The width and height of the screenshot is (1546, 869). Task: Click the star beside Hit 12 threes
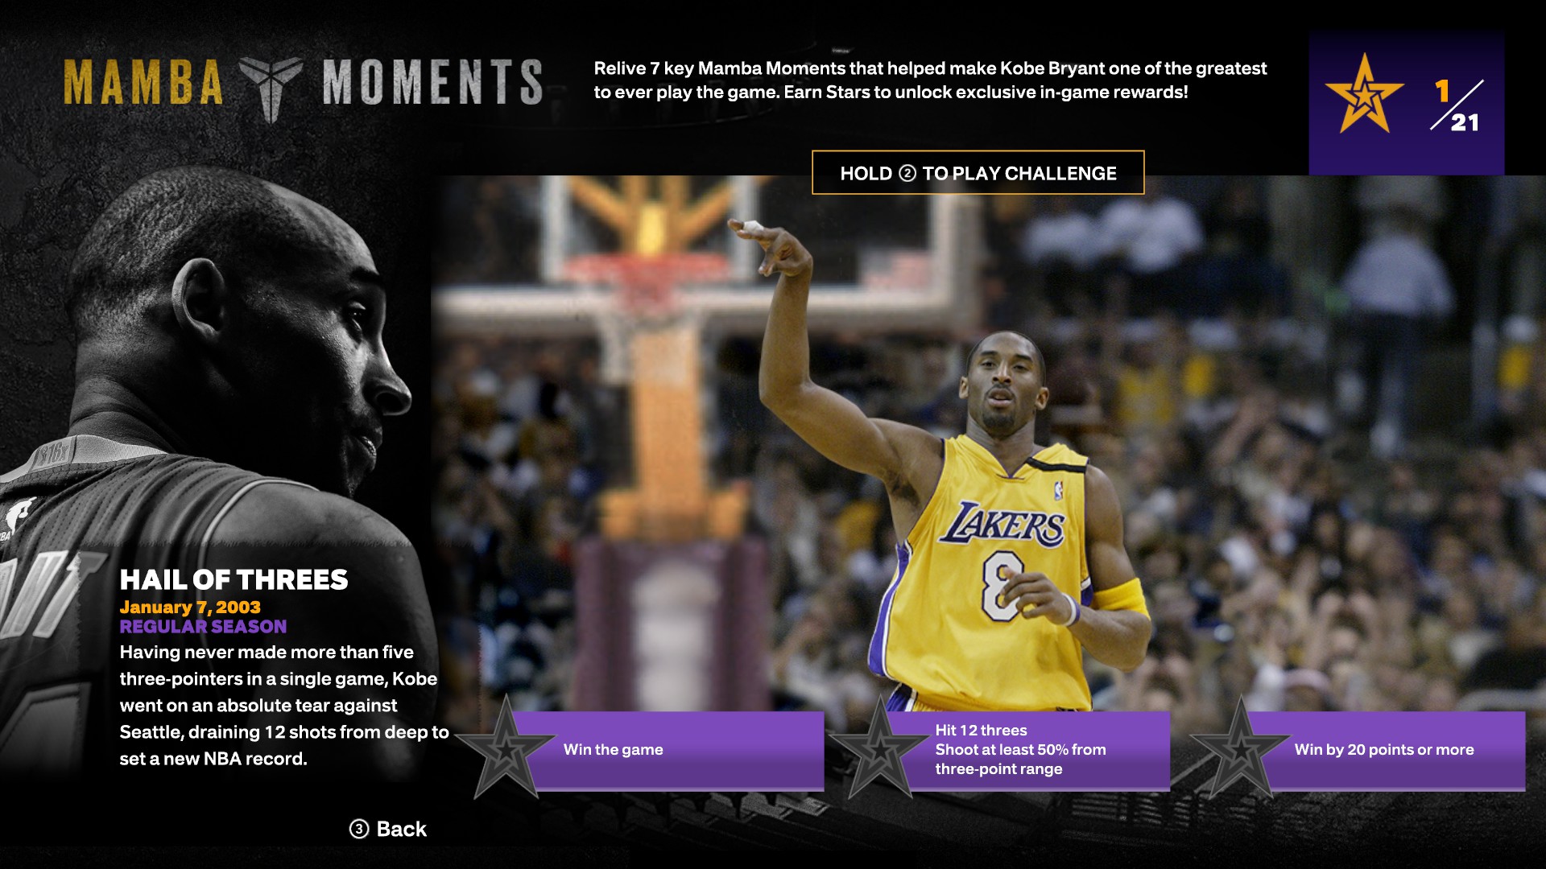click(x=878, y=750)
